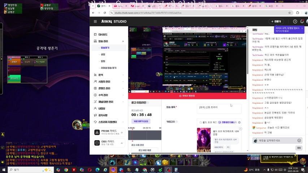
Task: Open the Windows Start menu
Action: tap(4, 170)
